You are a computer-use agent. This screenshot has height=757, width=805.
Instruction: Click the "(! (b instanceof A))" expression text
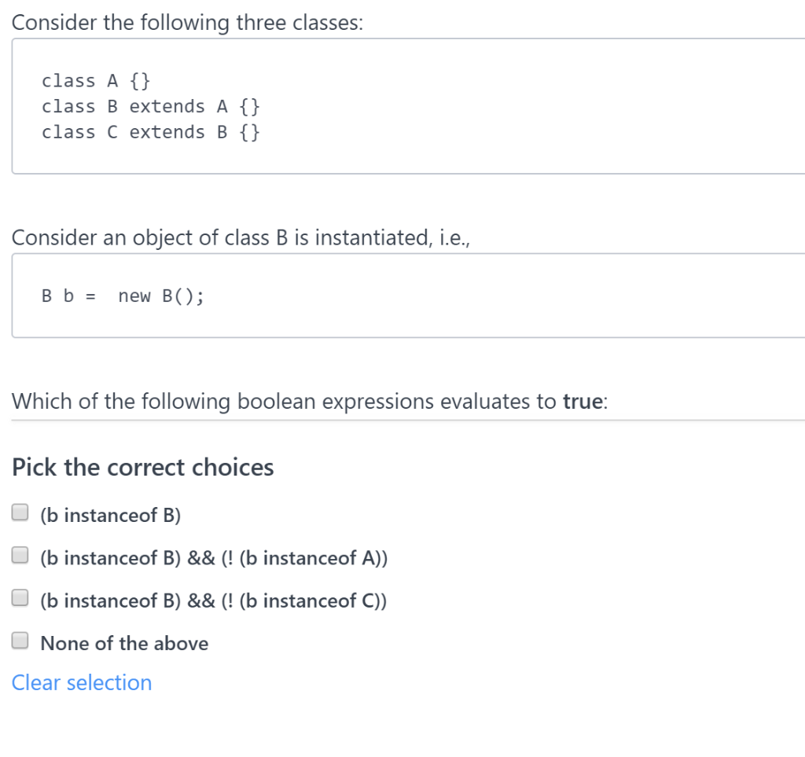pos(304,558)
